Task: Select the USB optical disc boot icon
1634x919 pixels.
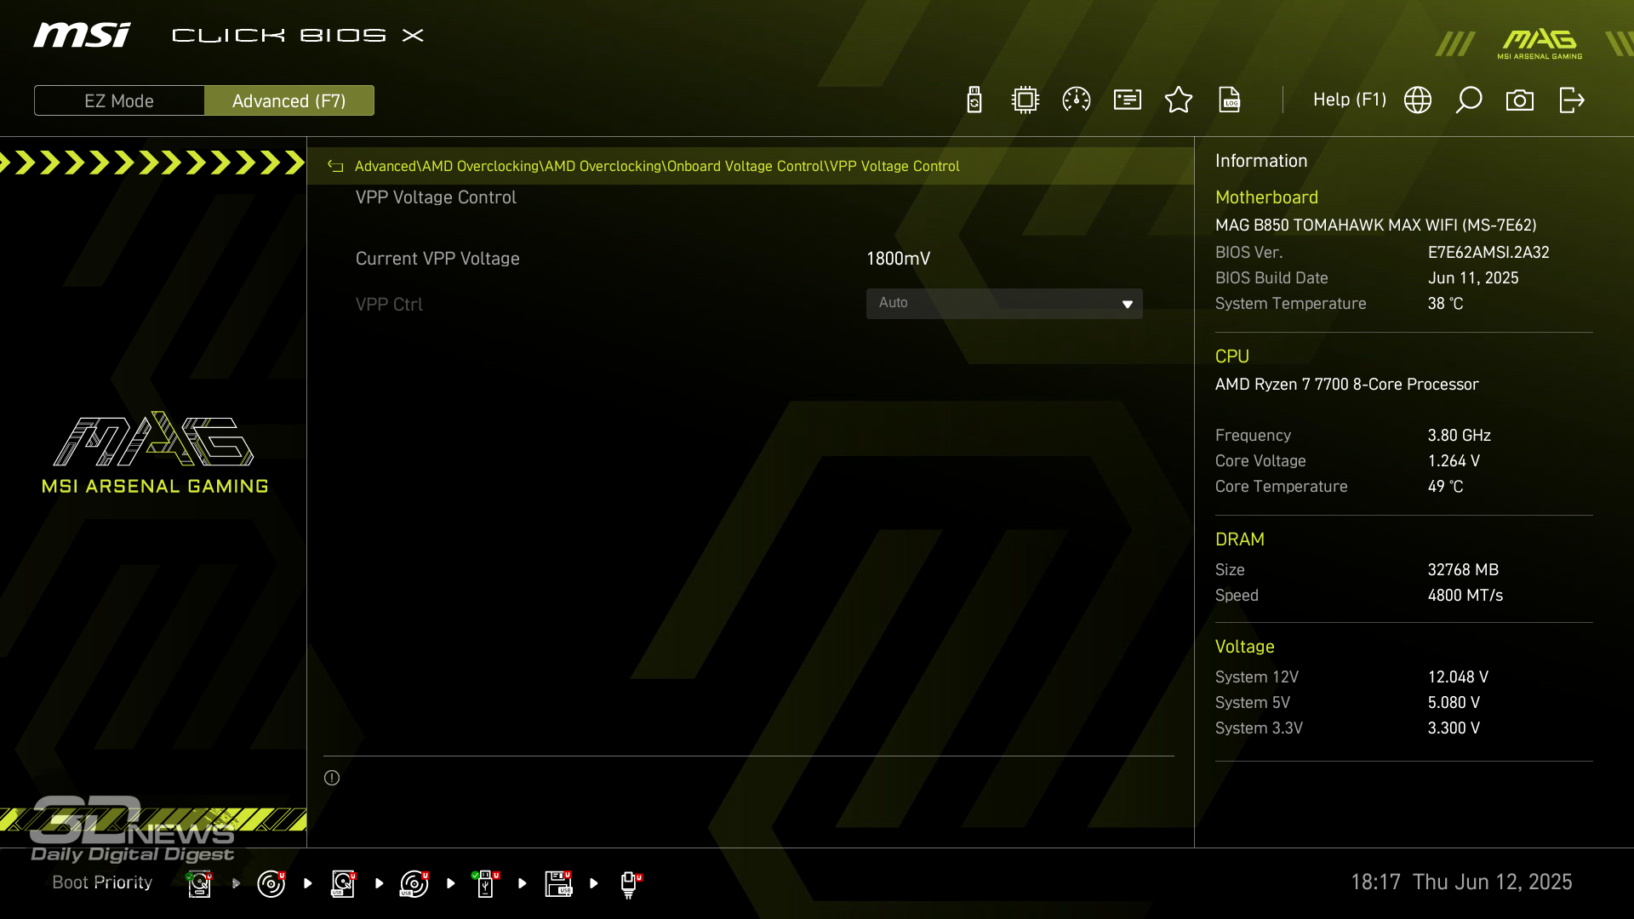Action: point(414,883)
